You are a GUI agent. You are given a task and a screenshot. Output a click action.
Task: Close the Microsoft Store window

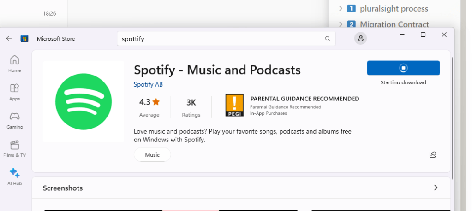(x=444, y=35)
